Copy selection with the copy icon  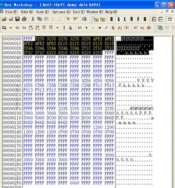tap(40, 19)
